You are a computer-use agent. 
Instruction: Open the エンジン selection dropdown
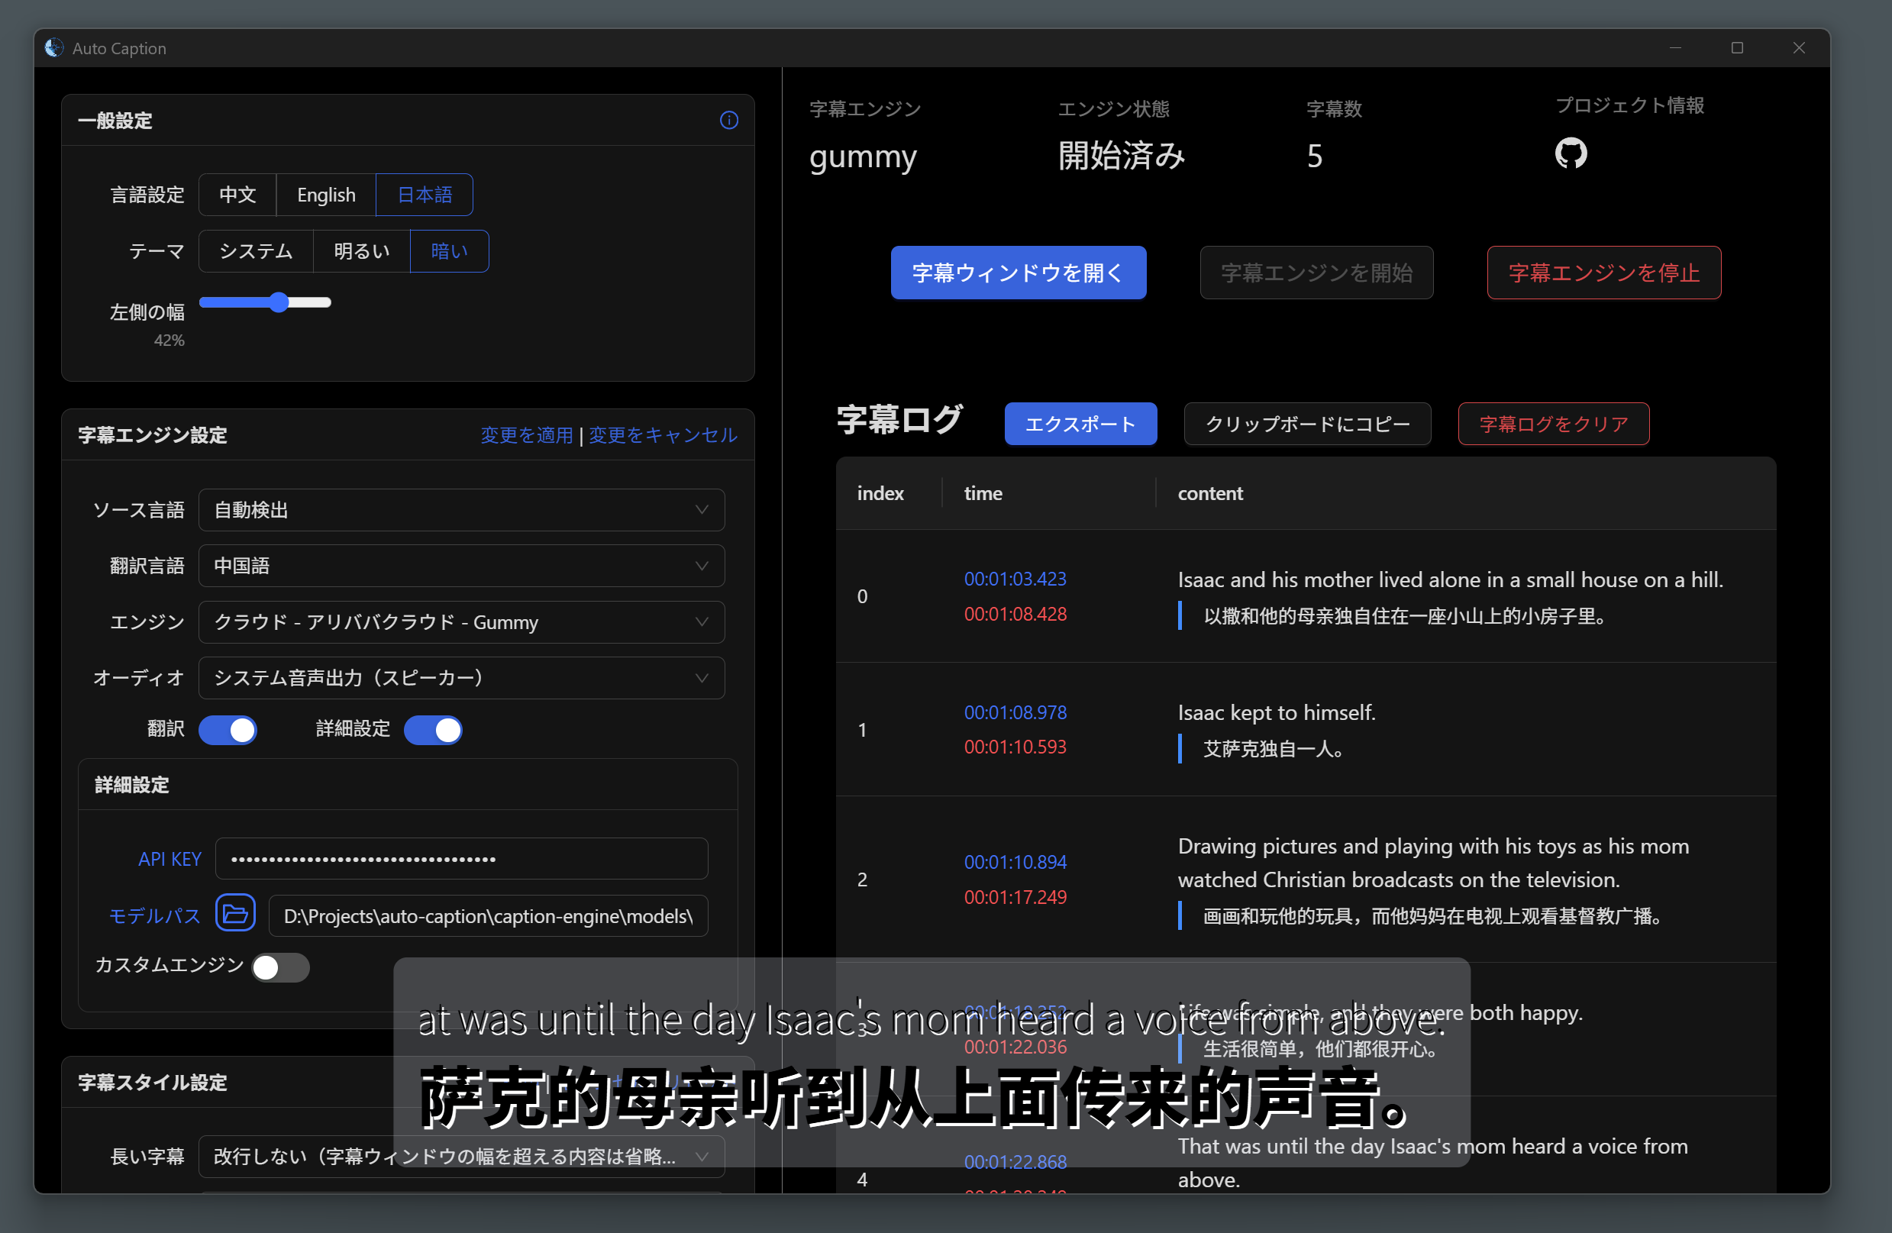coord(461,621)
